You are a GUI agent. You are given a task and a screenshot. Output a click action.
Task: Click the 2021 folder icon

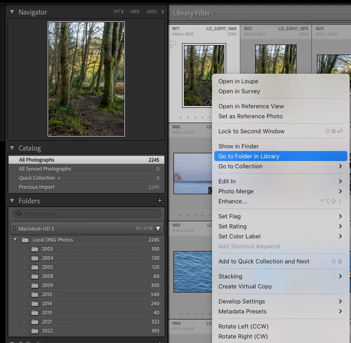pos(35,322)
